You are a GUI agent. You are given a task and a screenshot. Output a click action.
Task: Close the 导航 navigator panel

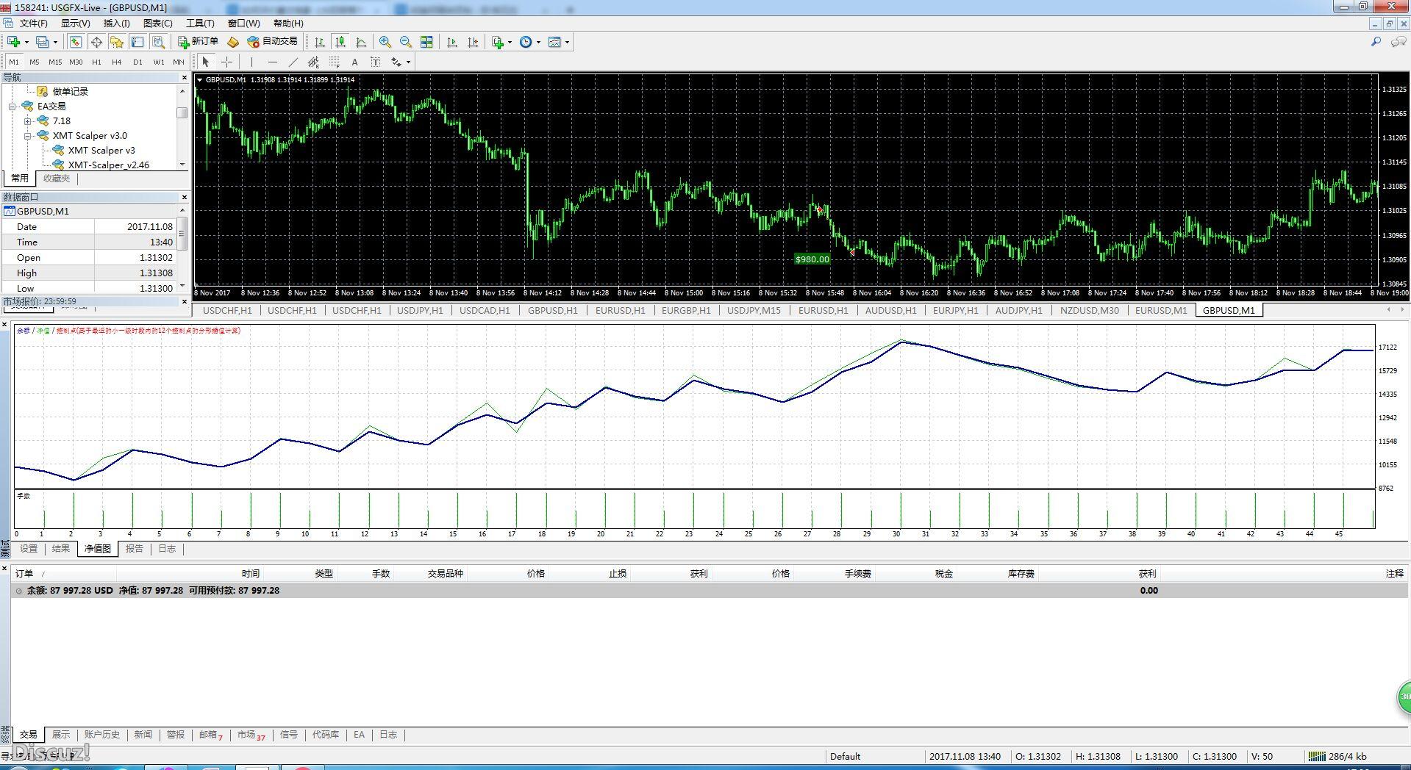(x=184, y=77)
